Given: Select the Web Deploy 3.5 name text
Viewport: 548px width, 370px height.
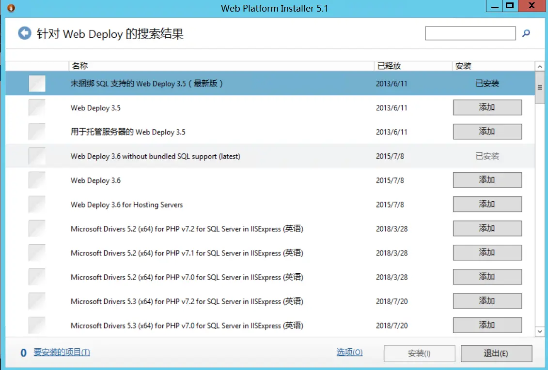Looking at the screenshot, I should 95,108.
